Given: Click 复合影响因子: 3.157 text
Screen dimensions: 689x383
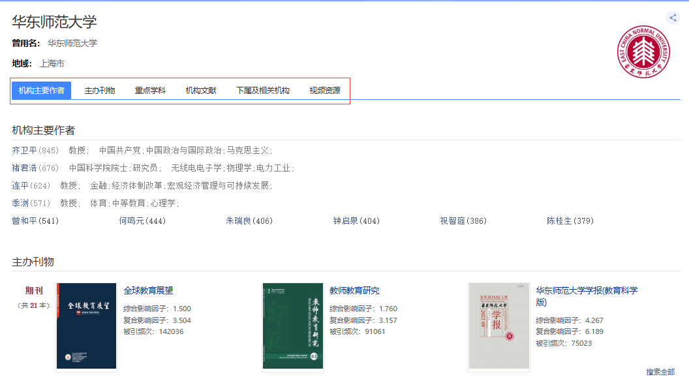Looking at the screenshot, I should [x=363, y=320].
